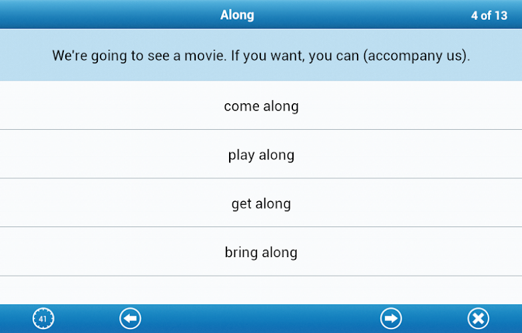Pick 'get along' as the answer
This screenshot has width=522, height=333.
261,202
